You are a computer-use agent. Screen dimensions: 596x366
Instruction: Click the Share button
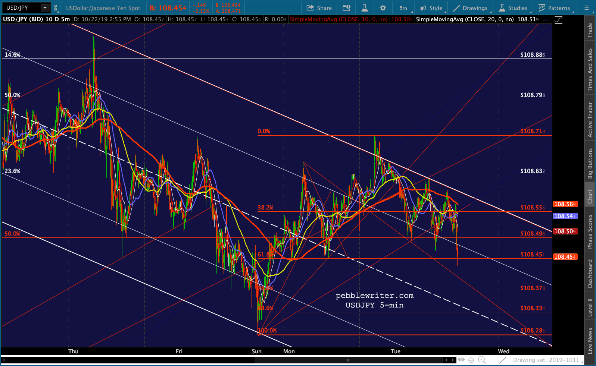click(319, 8)
